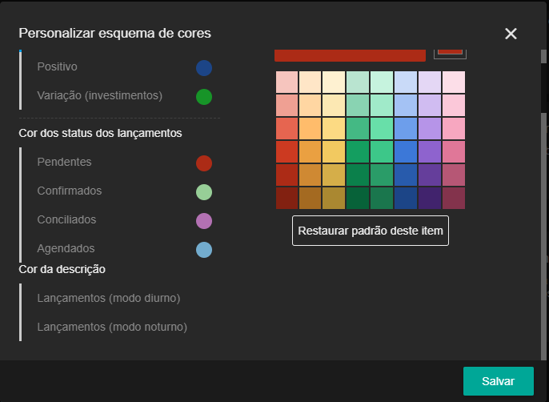Select the purple Conciliados color circle
549x402 pixels.
[x=204, y=221]
